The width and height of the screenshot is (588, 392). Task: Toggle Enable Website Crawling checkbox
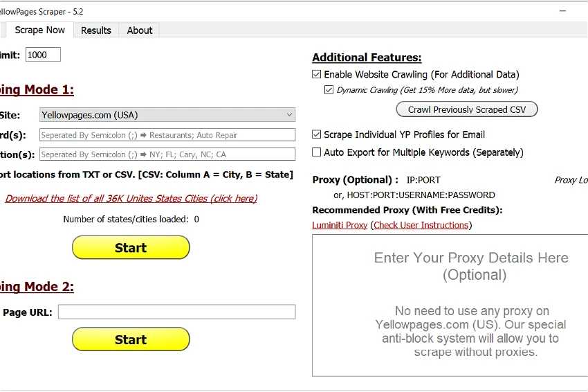tap(317, 74)
